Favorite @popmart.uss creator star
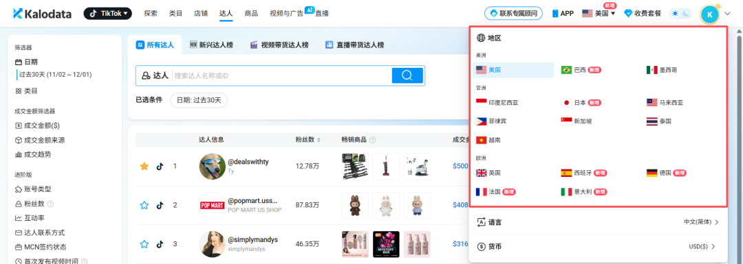This screenshot has width=743, height=264. point(144,205)
